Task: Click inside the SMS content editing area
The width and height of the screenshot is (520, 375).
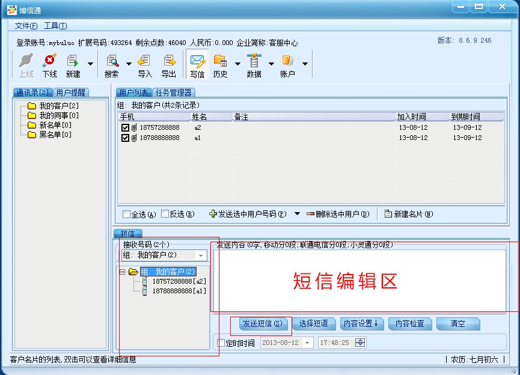Action: click(x=361, y=279)
